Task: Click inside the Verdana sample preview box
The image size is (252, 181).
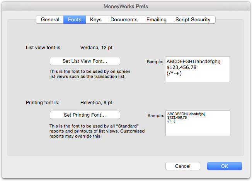Action: pos(198,69)
